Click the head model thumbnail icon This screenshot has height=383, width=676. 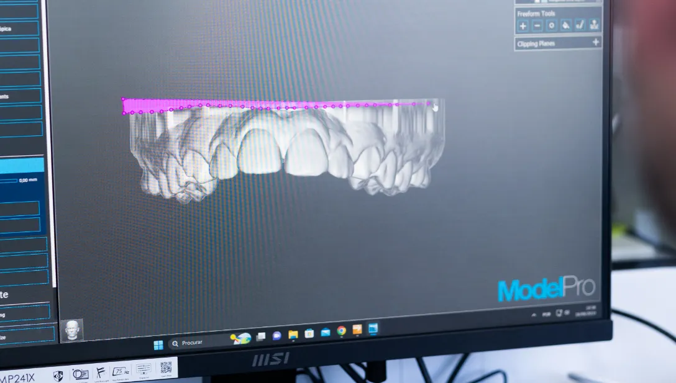(x=72, y=330)
